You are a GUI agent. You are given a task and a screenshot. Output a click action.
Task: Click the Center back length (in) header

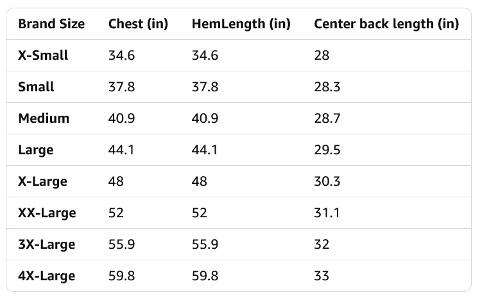click(x=386, y=24)
